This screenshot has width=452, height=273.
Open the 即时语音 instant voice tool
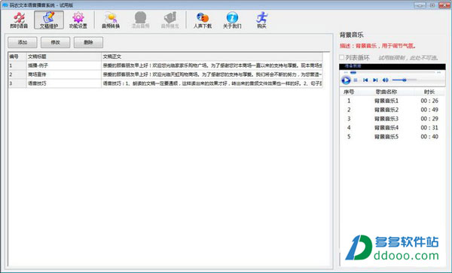coord(19,20)
